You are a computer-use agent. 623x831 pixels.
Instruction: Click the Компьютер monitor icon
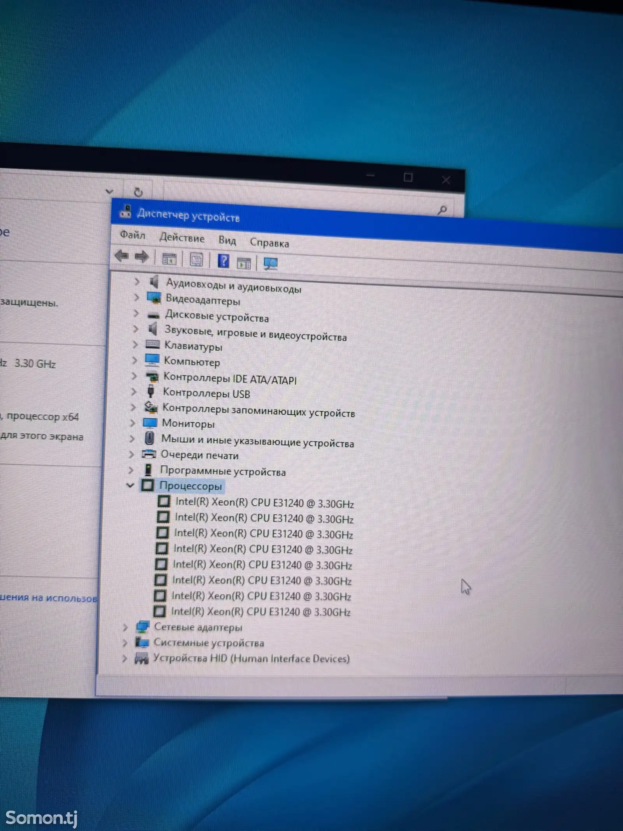coord(152,360)
